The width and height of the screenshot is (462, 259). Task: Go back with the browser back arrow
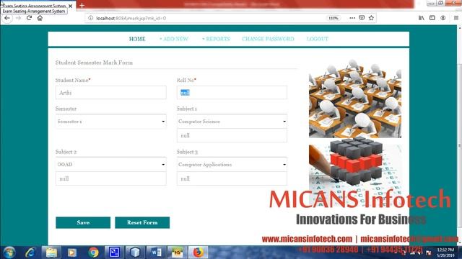pyautogui.click(x=7, y=18)
